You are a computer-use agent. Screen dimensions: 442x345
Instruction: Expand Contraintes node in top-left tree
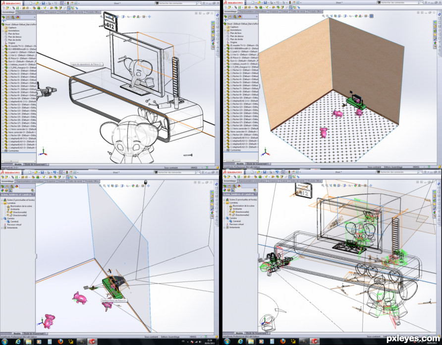point(3,151)
